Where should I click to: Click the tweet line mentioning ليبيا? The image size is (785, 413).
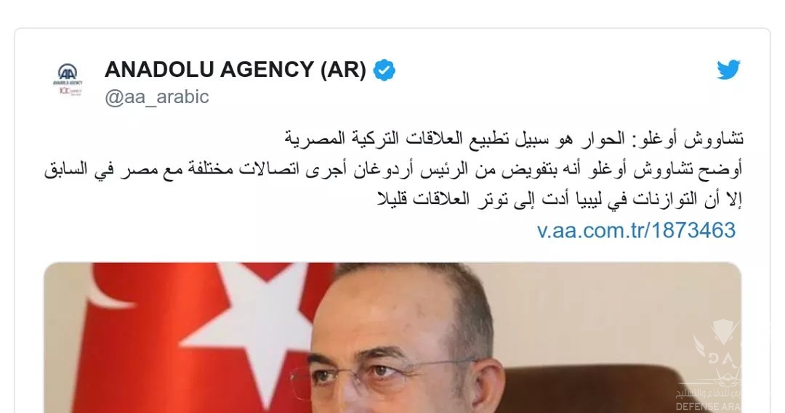point(559,199)
